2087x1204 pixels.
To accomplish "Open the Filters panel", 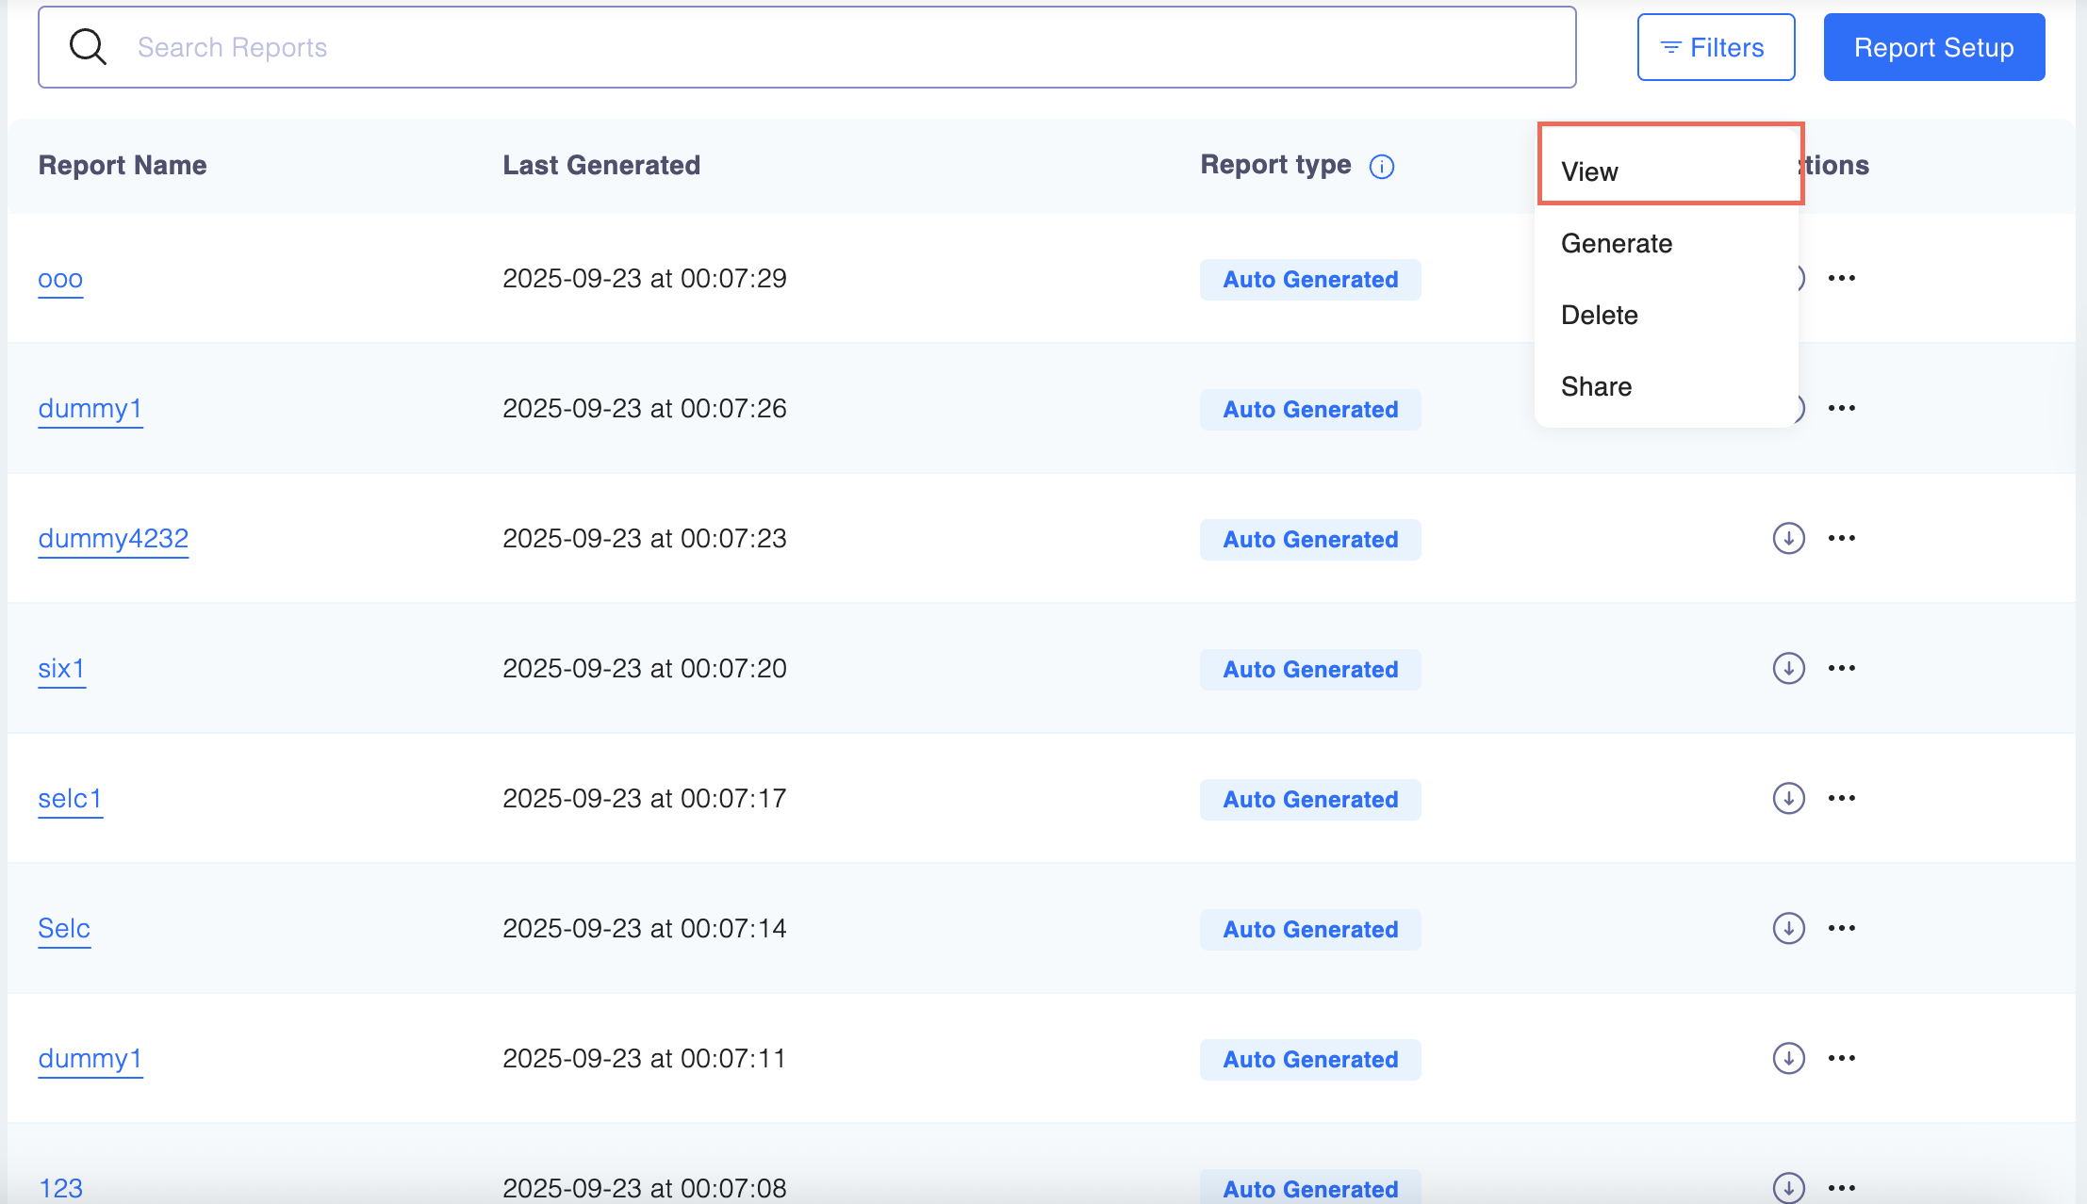I will tap(1715, 47).
